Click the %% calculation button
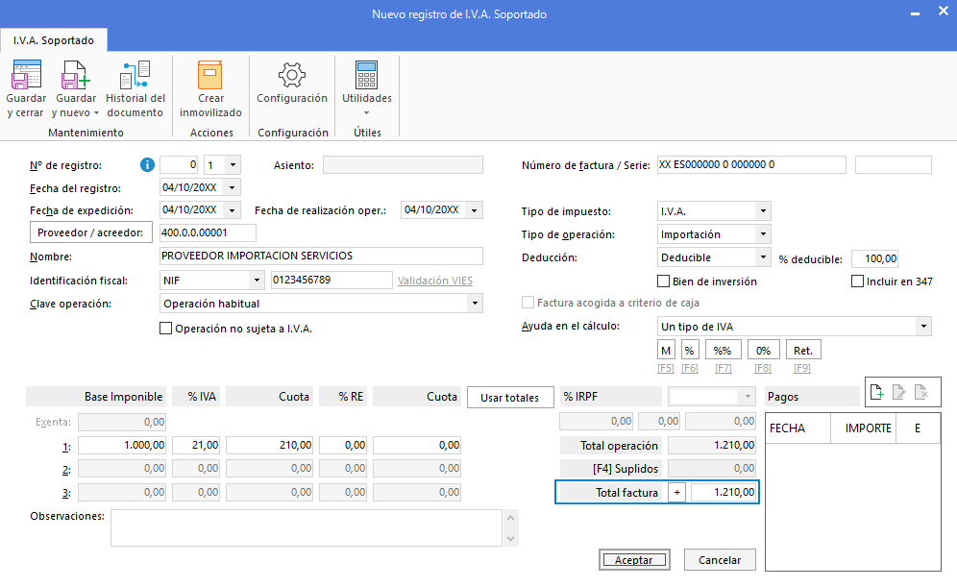This screenshot has width=957, height=587. [723, 351]
